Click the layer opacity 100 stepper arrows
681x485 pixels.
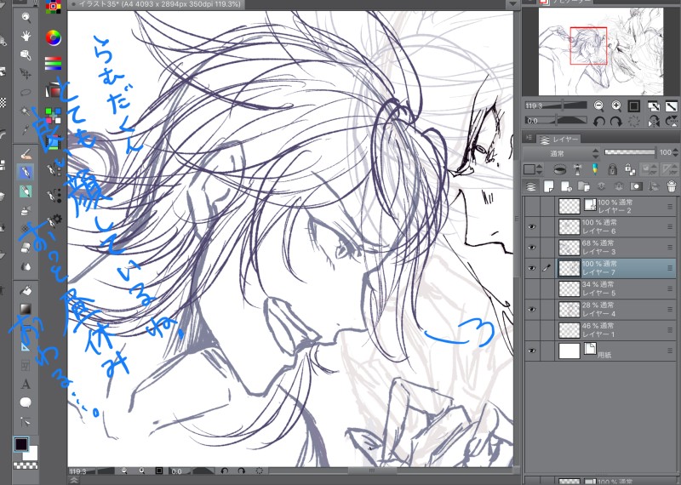tap(674, 152)
